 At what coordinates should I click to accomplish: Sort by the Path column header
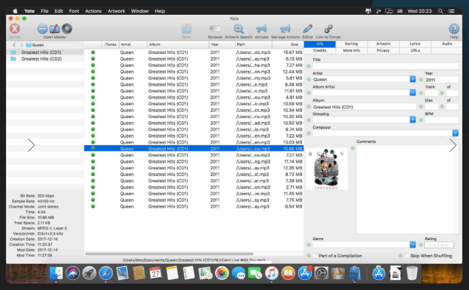(x=253, y=45)
